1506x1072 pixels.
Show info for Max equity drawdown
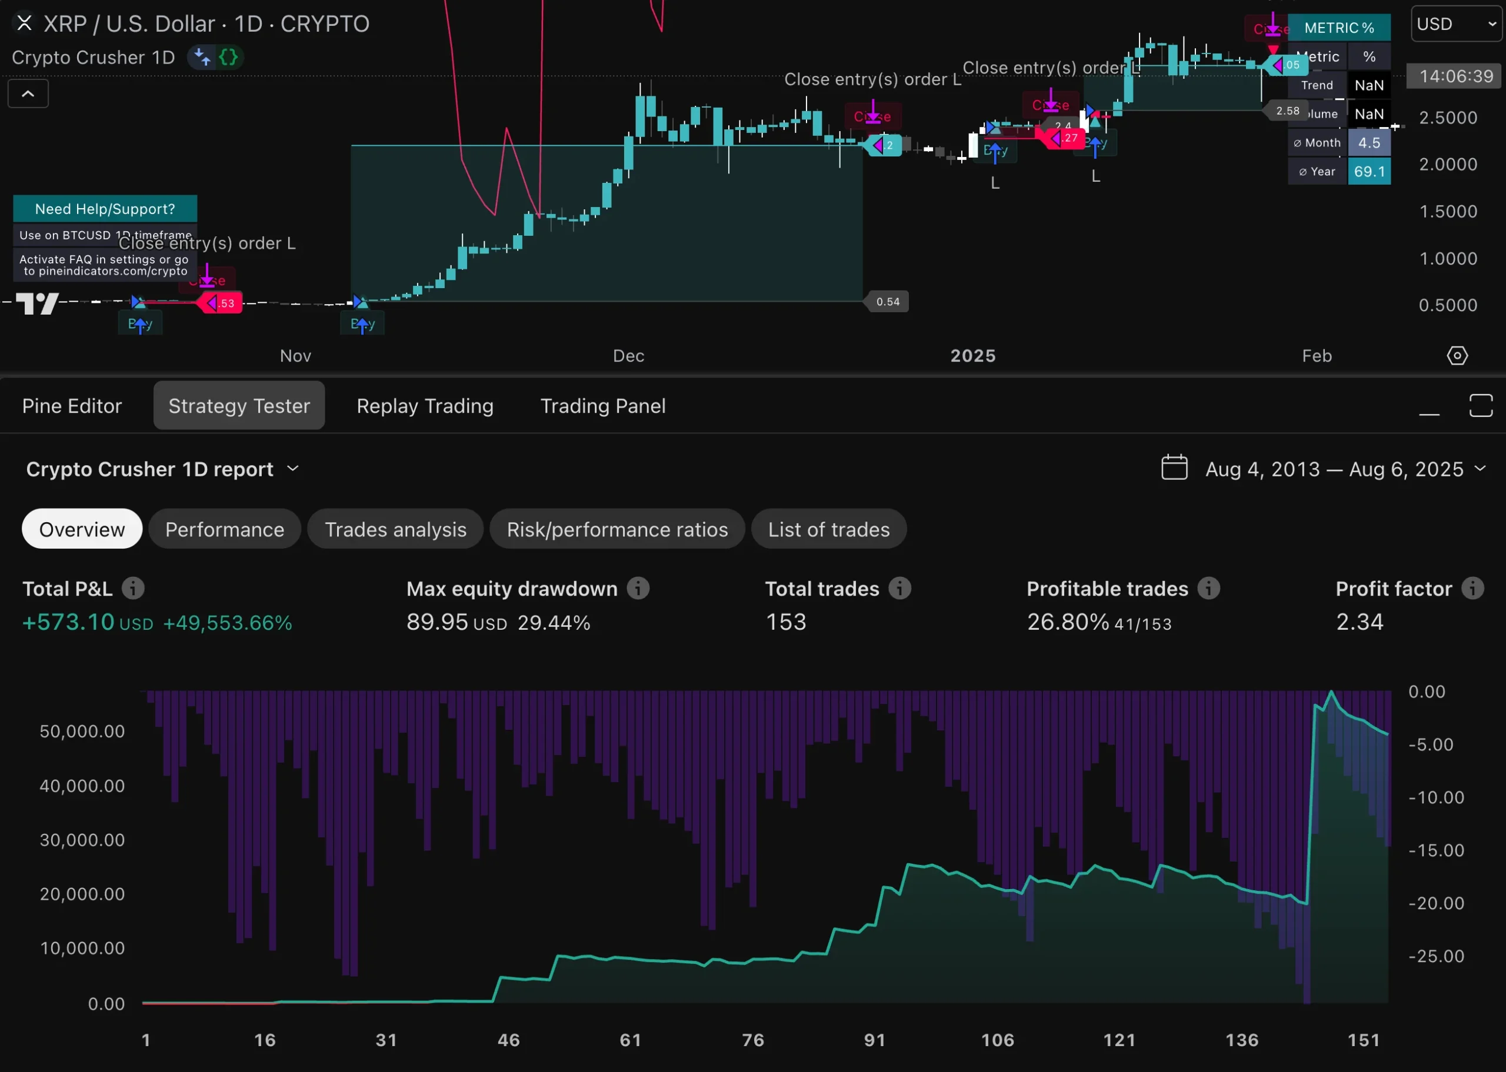coord(638,588)
